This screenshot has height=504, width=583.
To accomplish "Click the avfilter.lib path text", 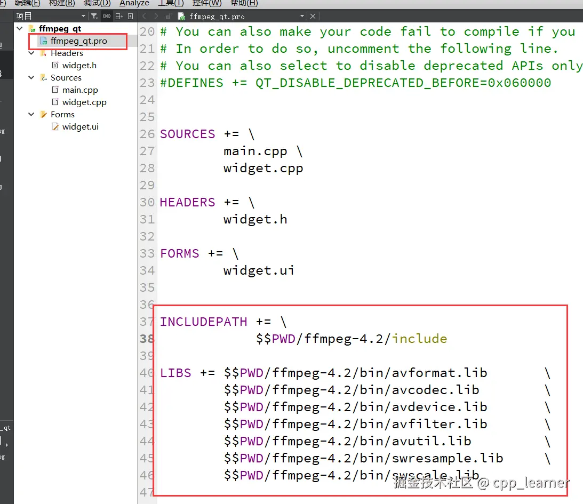I will [x=355, y=424].
